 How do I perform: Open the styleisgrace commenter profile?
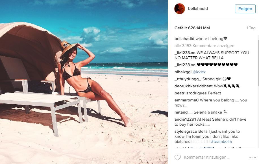point(186,131)
